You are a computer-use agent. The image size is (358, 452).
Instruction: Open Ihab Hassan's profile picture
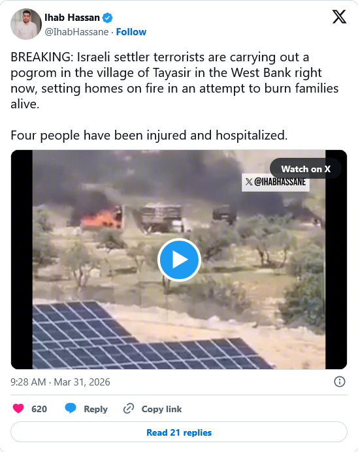click(x=26, y=24)
